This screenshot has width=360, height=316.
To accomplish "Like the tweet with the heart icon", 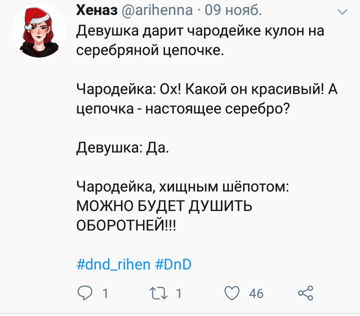I will [233, 293].
